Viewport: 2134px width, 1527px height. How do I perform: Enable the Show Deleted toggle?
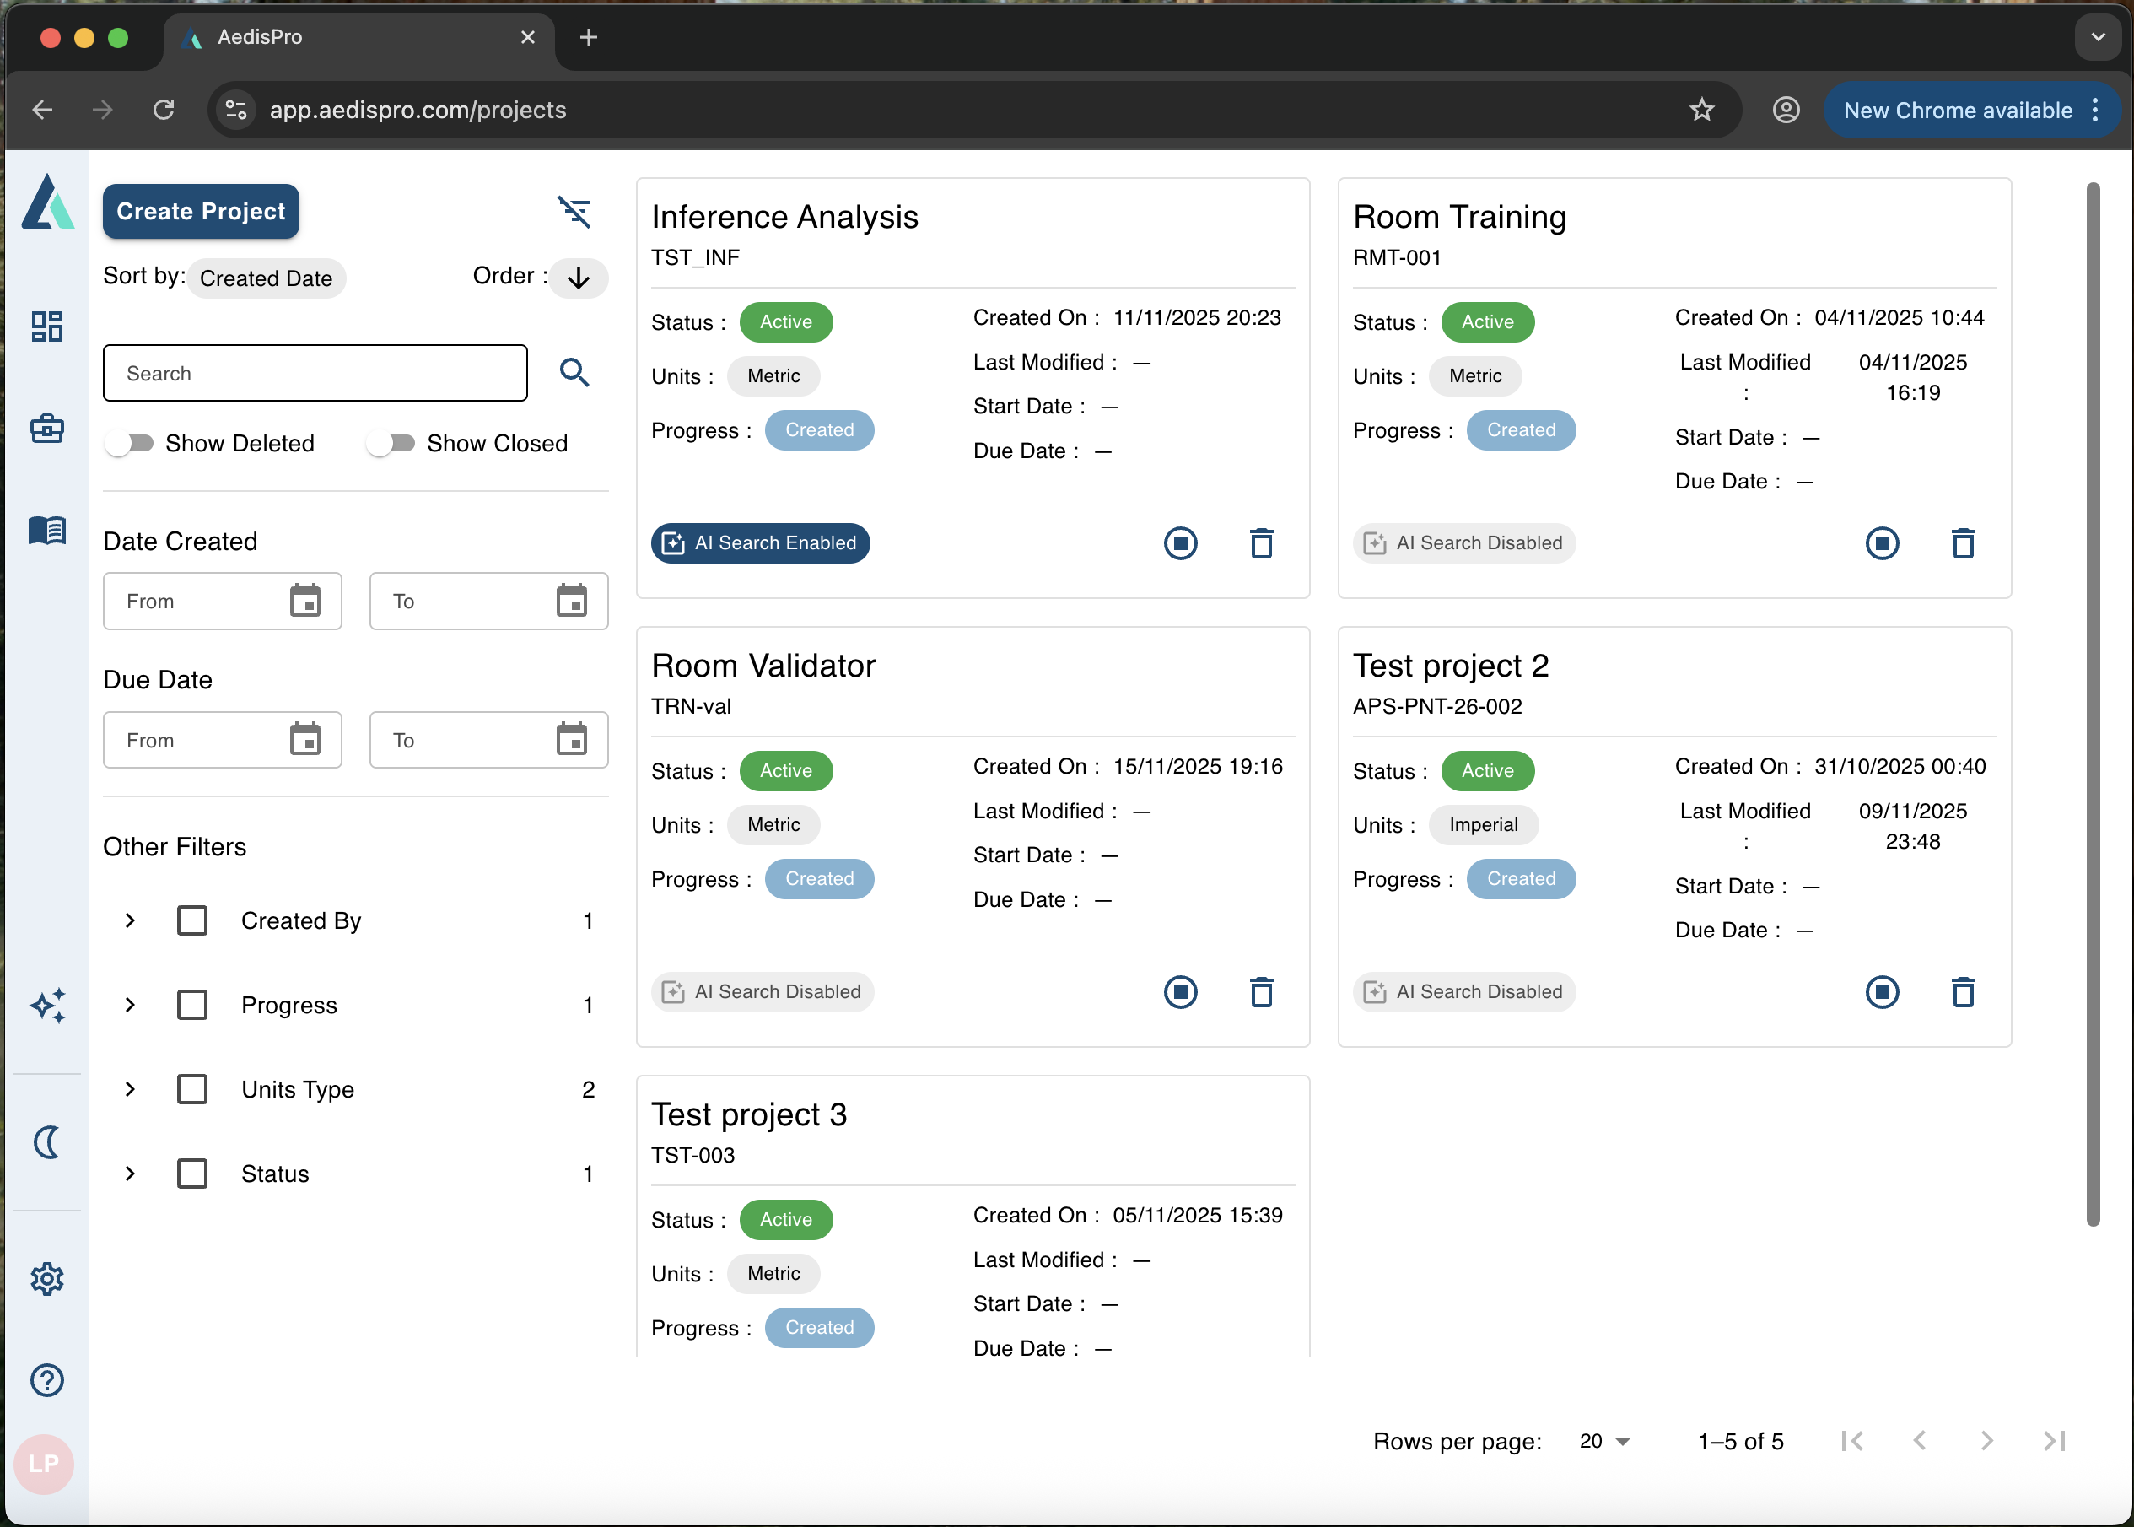(x=131, y=442)
